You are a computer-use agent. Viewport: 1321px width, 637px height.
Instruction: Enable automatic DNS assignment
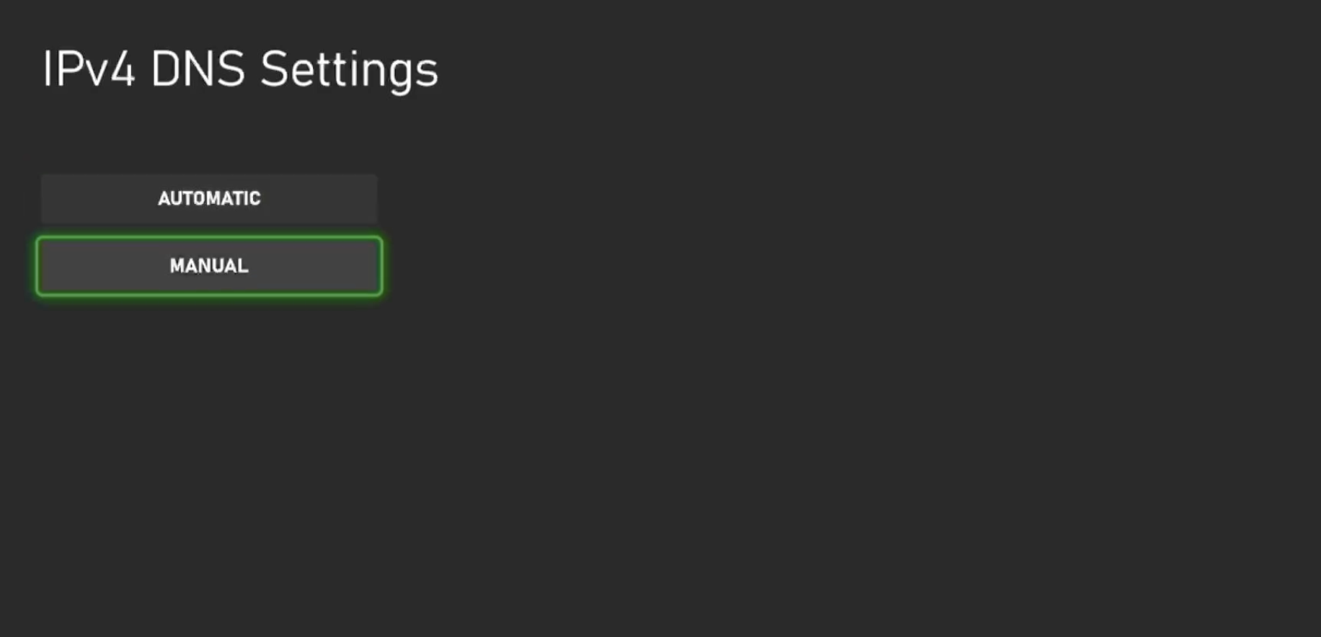pos(209,198)
